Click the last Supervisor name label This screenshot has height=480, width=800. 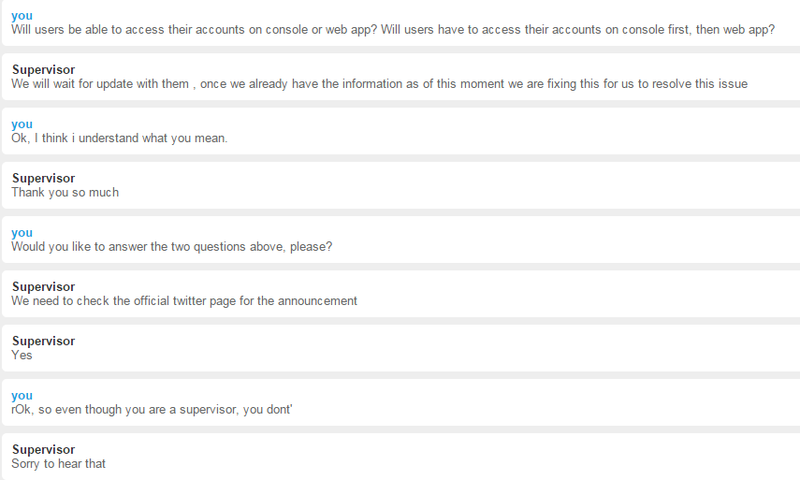click(43, 450)
